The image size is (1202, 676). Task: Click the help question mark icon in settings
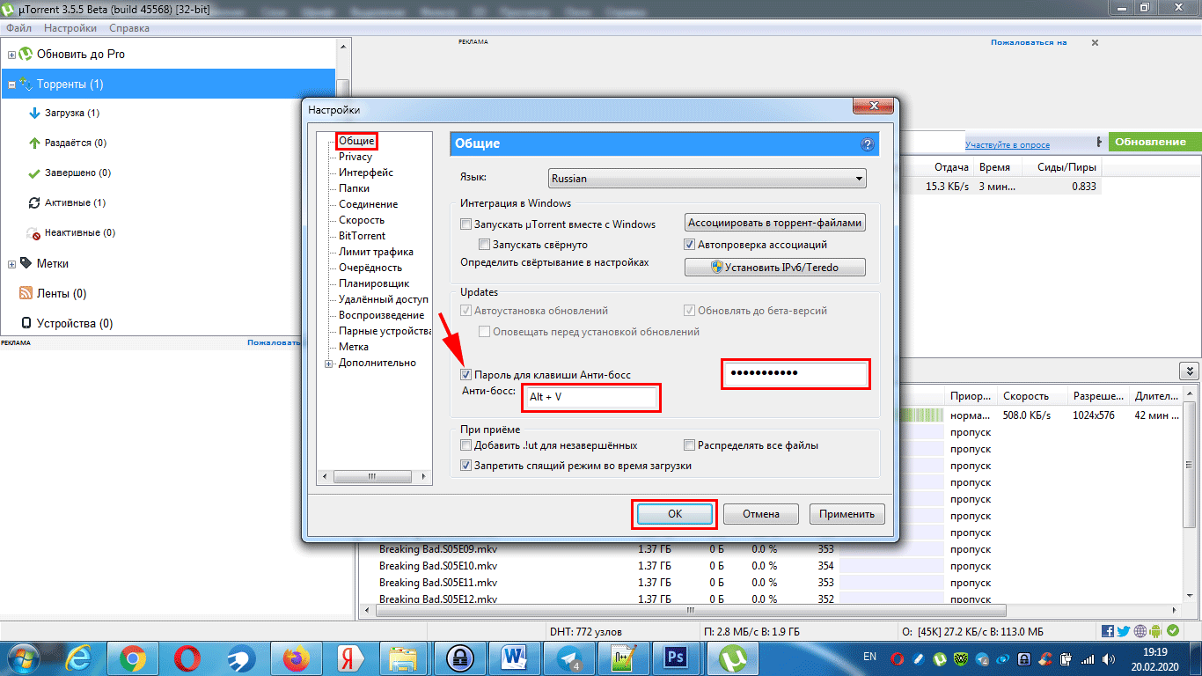867,144
